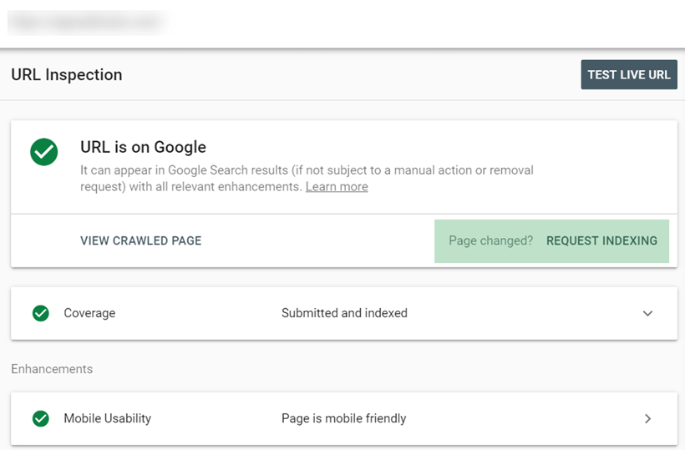Open the Learn more link
The height and width of the screenshot is (450, 685).
[x=337, y=187]
